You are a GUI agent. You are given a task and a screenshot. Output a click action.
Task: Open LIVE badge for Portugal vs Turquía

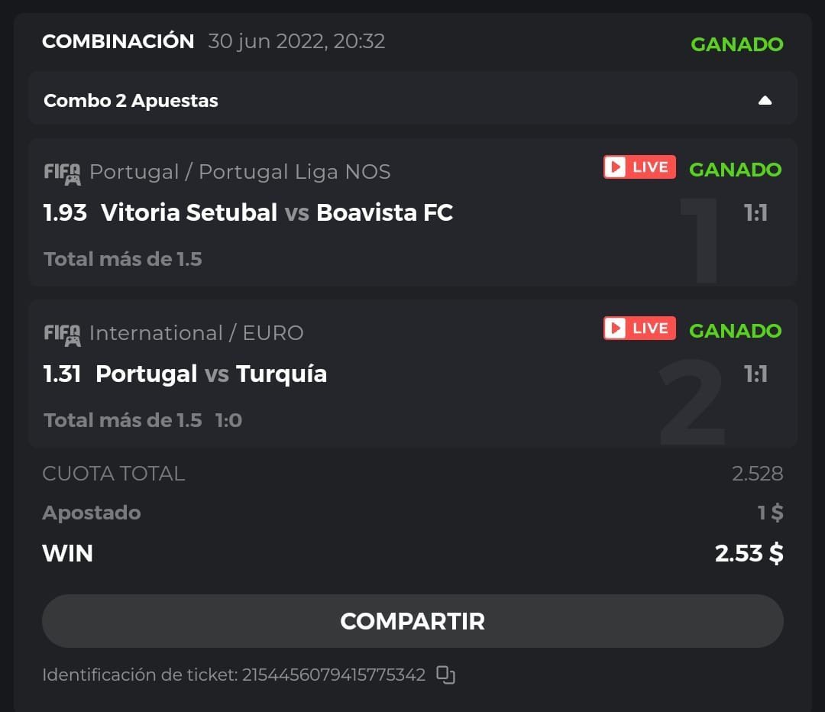click(639, 328)
